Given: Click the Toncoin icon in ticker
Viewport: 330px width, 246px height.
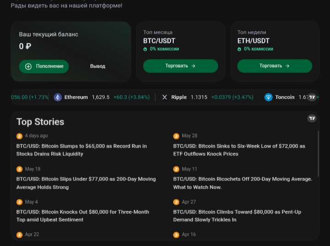Looking at the screenshot, I should point(268,97).
